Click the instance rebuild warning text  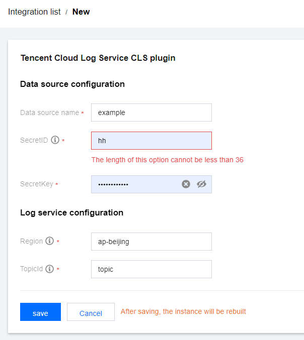(x=183, y=311)
